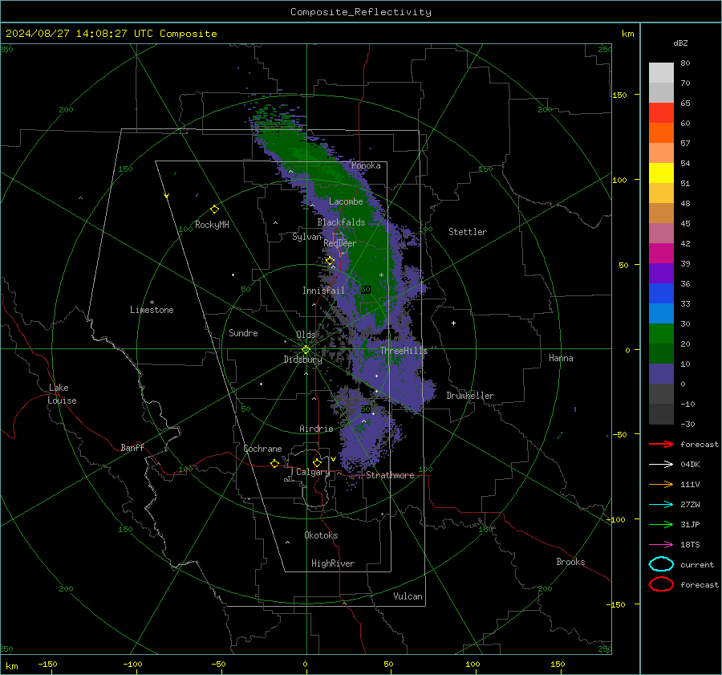Click the Stettler city label
This screenshot has width=722, height=675.
point(468,232)
